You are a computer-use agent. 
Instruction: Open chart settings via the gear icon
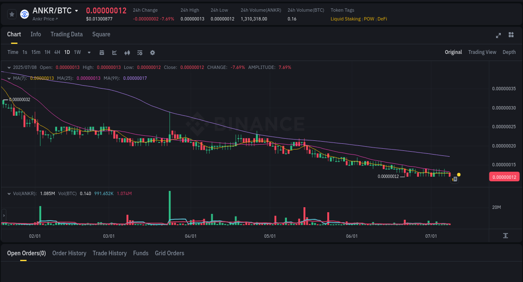click(x=152, y=52)
